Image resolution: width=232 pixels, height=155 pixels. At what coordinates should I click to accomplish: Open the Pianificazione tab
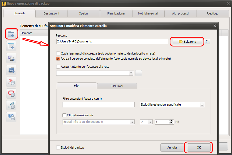[116, 13]
